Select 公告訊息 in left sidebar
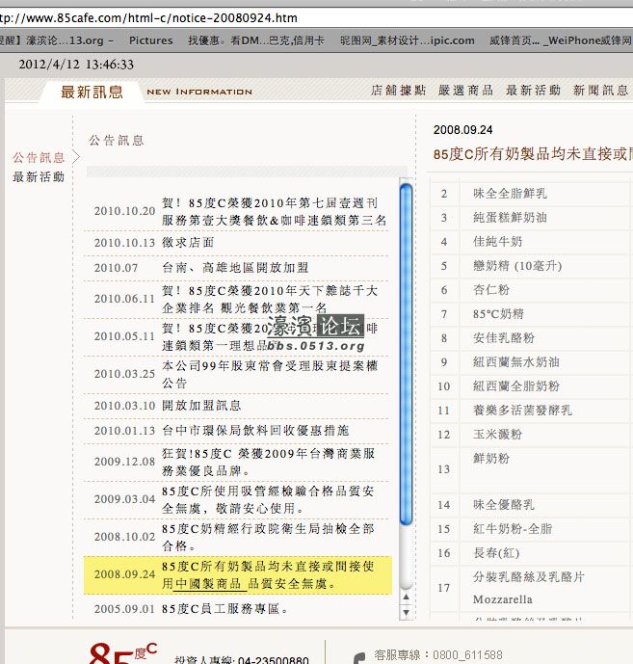This screenshot has width=633, height=664. pyautogui.click(x=39, y=157)
